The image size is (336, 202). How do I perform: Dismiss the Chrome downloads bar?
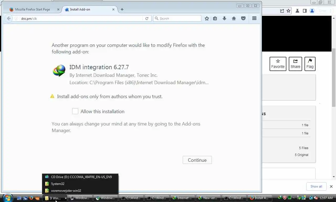pyautogui.click(x=331, y=186)
